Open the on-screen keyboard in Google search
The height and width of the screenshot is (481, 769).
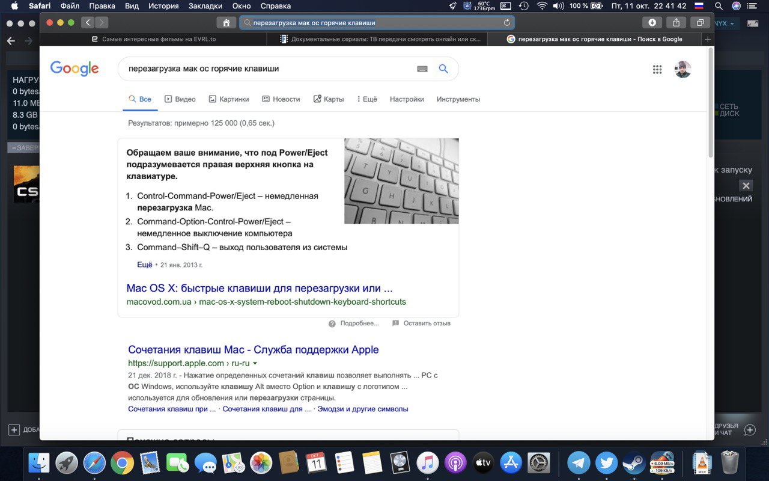tap(422, 69)
